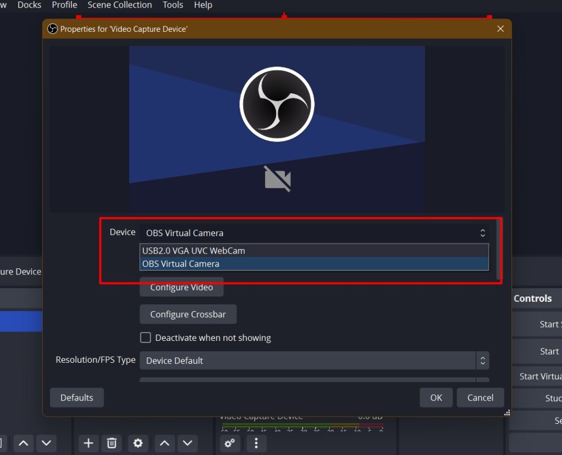Move source up with up-arrow icon
Screen dimensions: 562x455
164,443
